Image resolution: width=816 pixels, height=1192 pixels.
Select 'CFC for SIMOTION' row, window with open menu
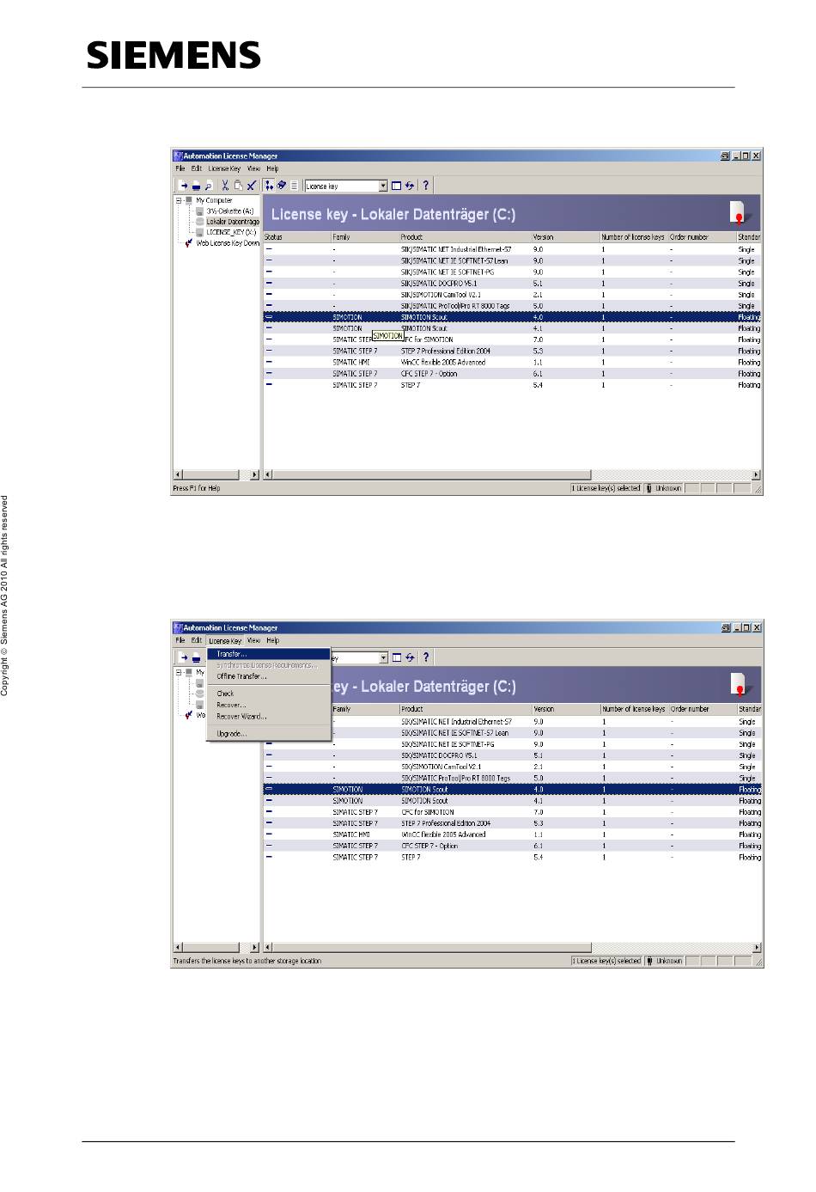click(513, 812)
